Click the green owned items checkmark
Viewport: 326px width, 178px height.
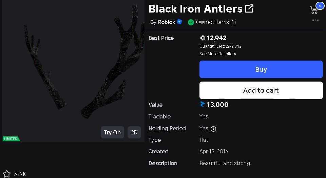coord(191,22)
